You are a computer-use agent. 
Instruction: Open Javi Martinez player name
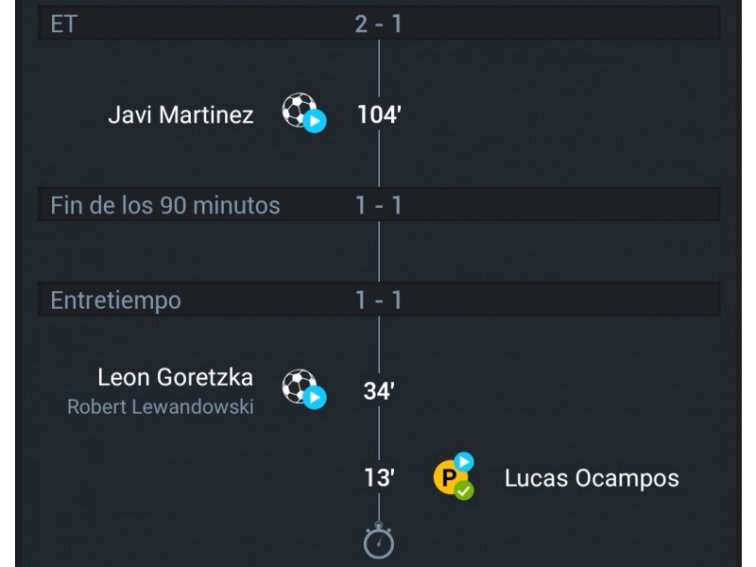[x=180, y=114]
